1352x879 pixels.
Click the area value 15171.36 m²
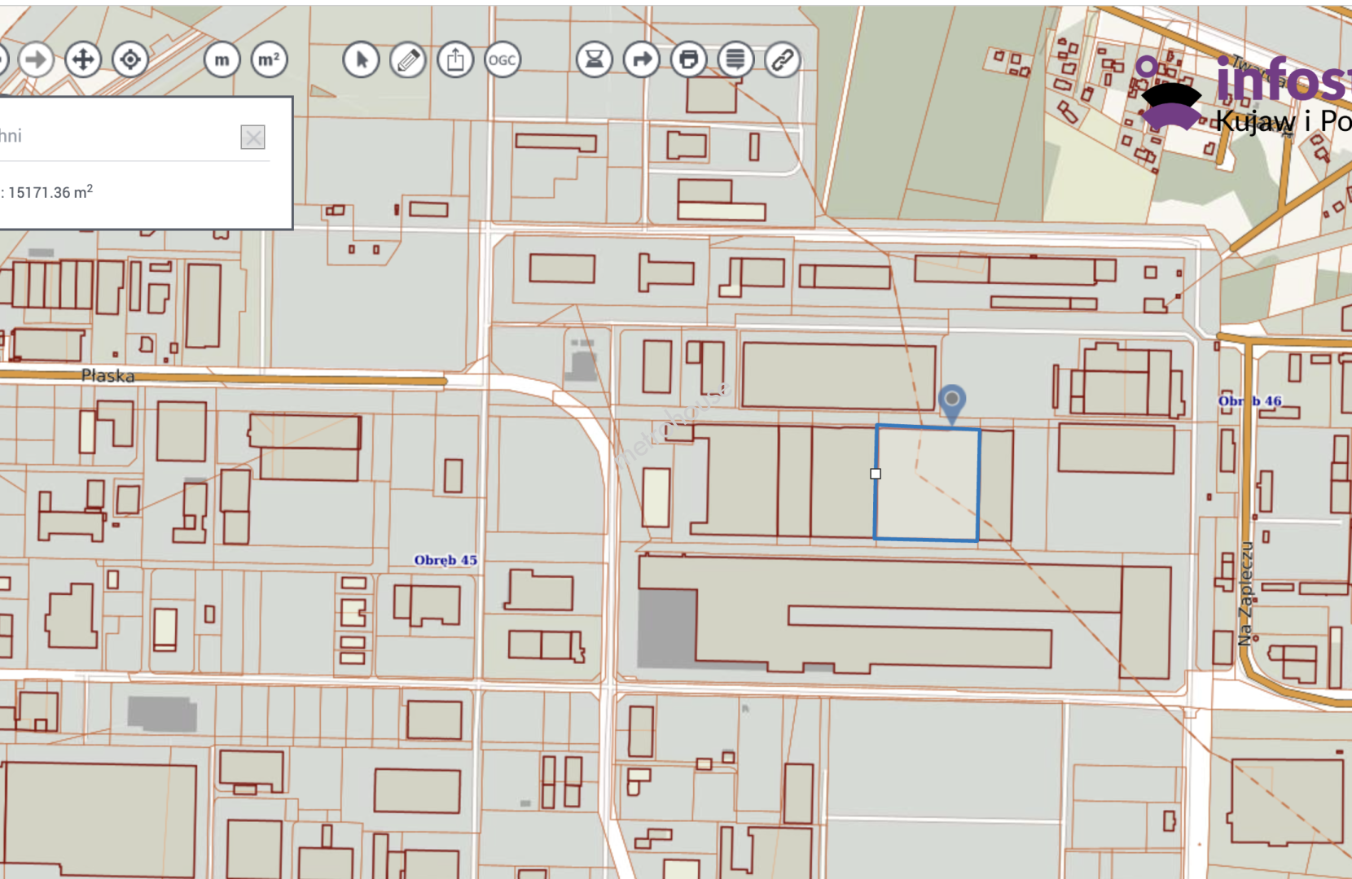pos(50,192)
